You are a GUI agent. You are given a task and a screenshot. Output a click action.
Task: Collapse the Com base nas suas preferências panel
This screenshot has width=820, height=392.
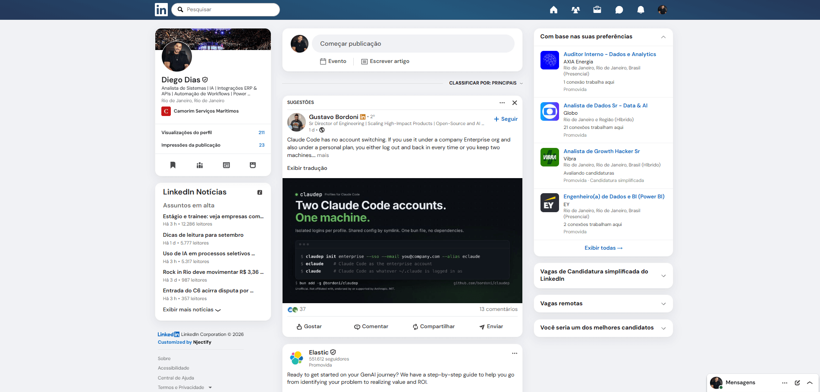(x=663, y=37)
